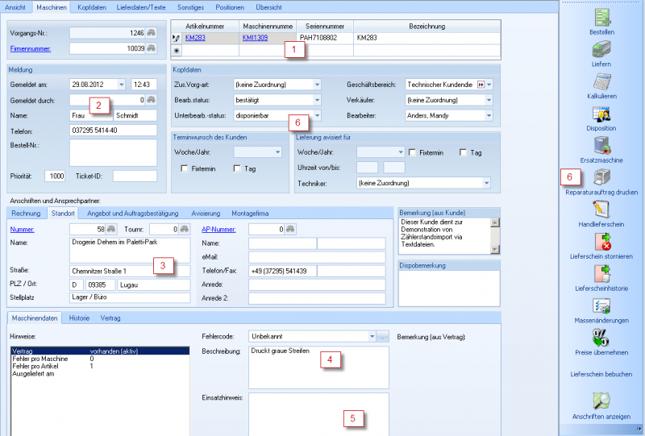The width and height of the screenshot is (645, 436).
Task: Open the Fehlercode dropdown
Action: tap(372, 335)
